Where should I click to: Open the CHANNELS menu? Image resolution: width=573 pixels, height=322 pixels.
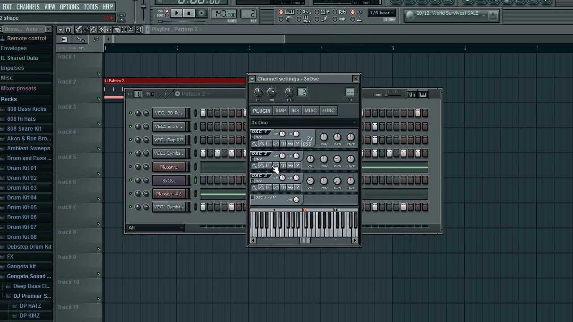pyautogui.click(x=28, y=7)
